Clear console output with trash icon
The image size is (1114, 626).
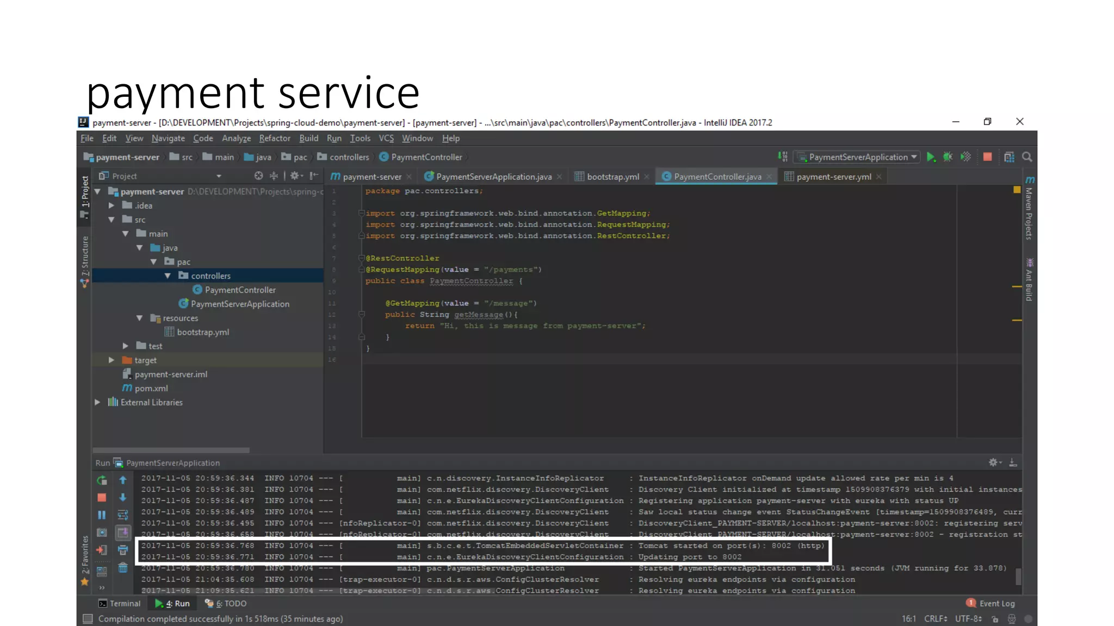coord(123,568)
